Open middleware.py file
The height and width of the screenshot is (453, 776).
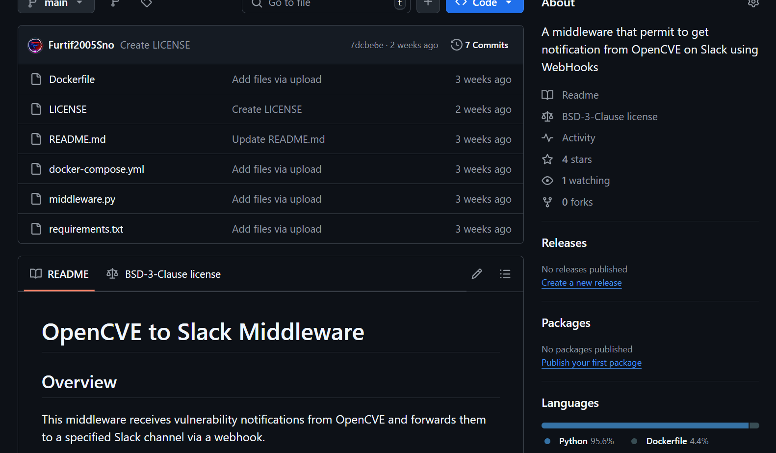click(x=82, y=199)
